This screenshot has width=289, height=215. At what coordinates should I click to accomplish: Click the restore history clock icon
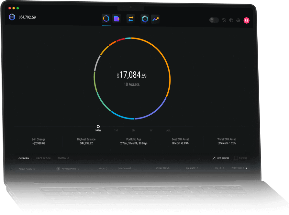pos(224,20)
